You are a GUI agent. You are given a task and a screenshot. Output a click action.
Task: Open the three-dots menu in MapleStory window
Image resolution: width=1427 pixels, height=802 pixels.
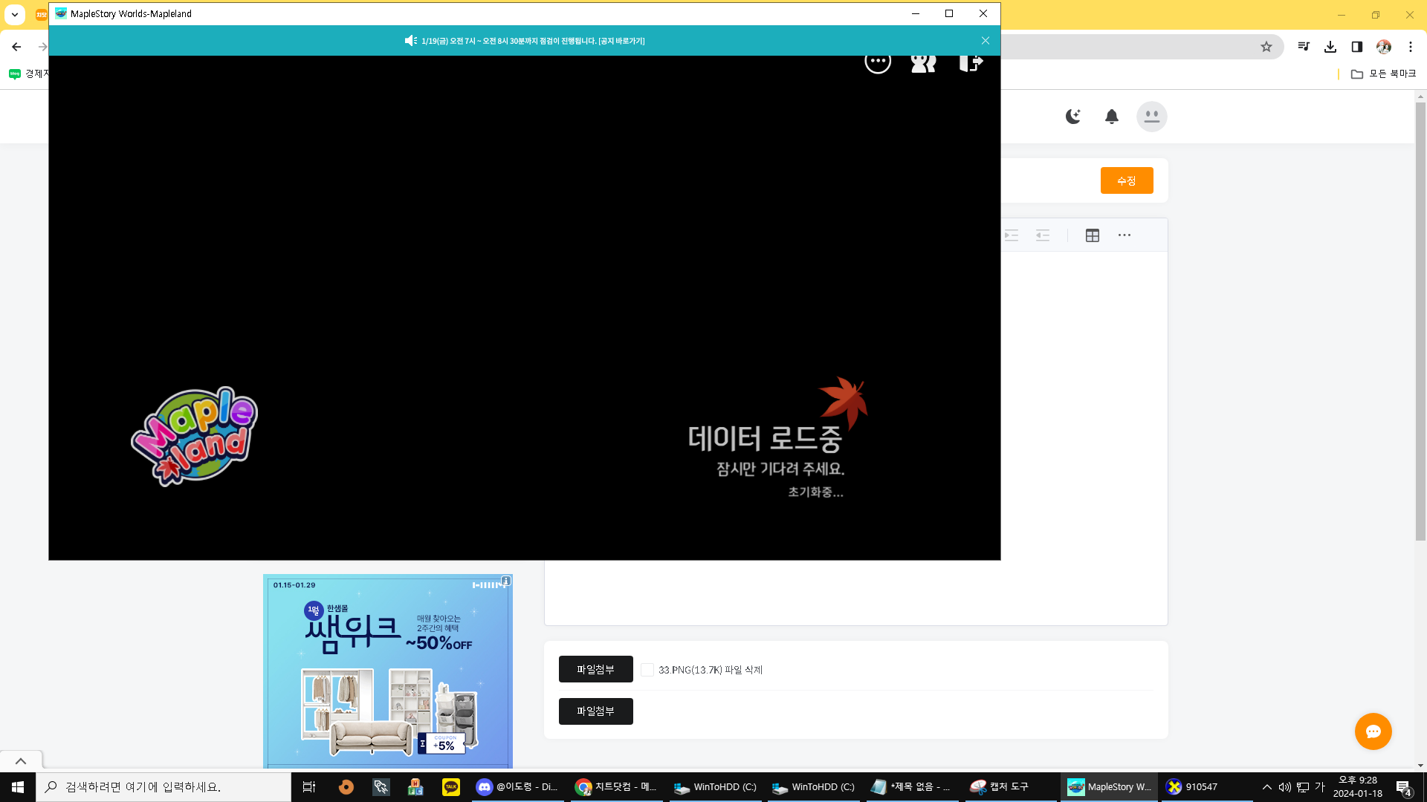coord(878,62)
